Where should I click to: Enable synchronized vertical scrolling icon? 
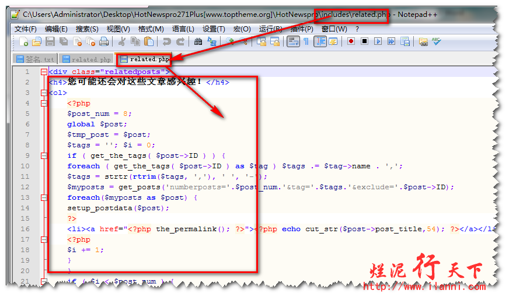coord(262,41)
